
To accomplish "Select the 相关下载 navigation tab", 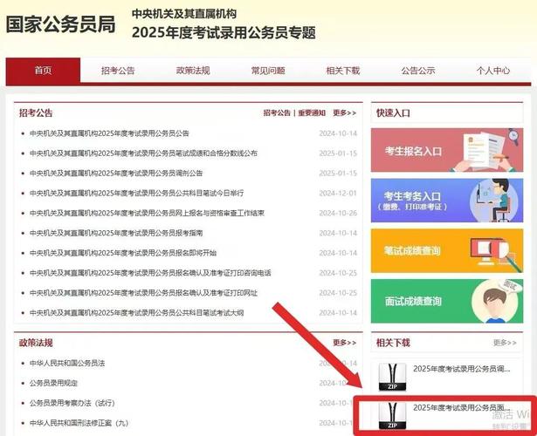I will (x=343, y=71).
